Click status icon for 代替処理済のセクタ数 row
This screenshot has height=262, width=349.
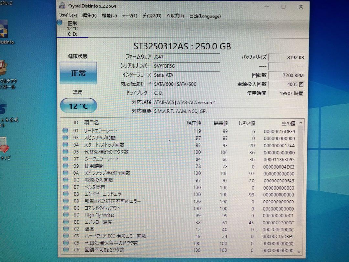pyautogui.click(x=65, y=152)
